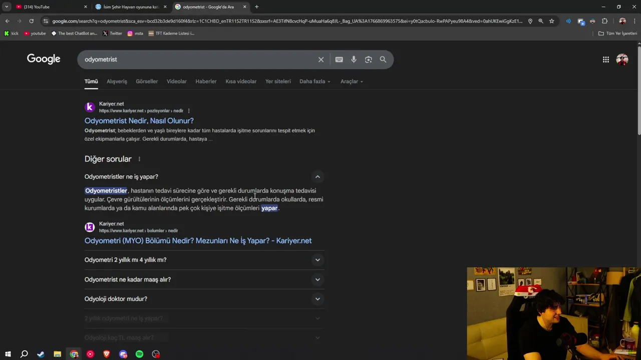Switch to the İsim Şehir Hayvan browser tab
This screenshot has height=360, width=641.
(x=131, y=6)
